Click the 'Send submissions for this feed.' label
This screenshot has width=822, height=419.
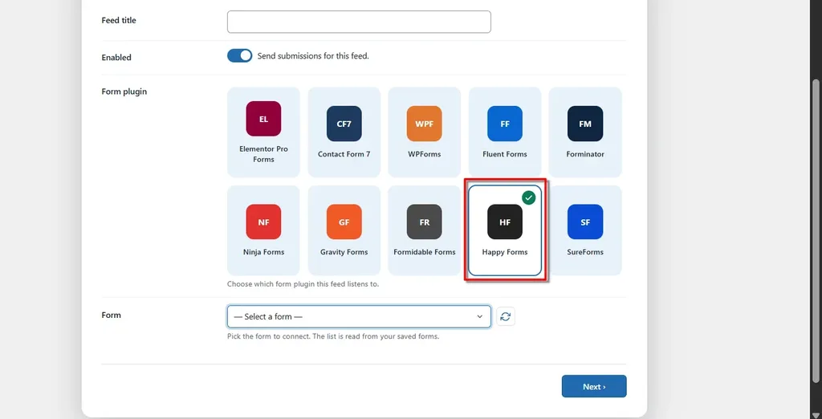tap(313, 55)
